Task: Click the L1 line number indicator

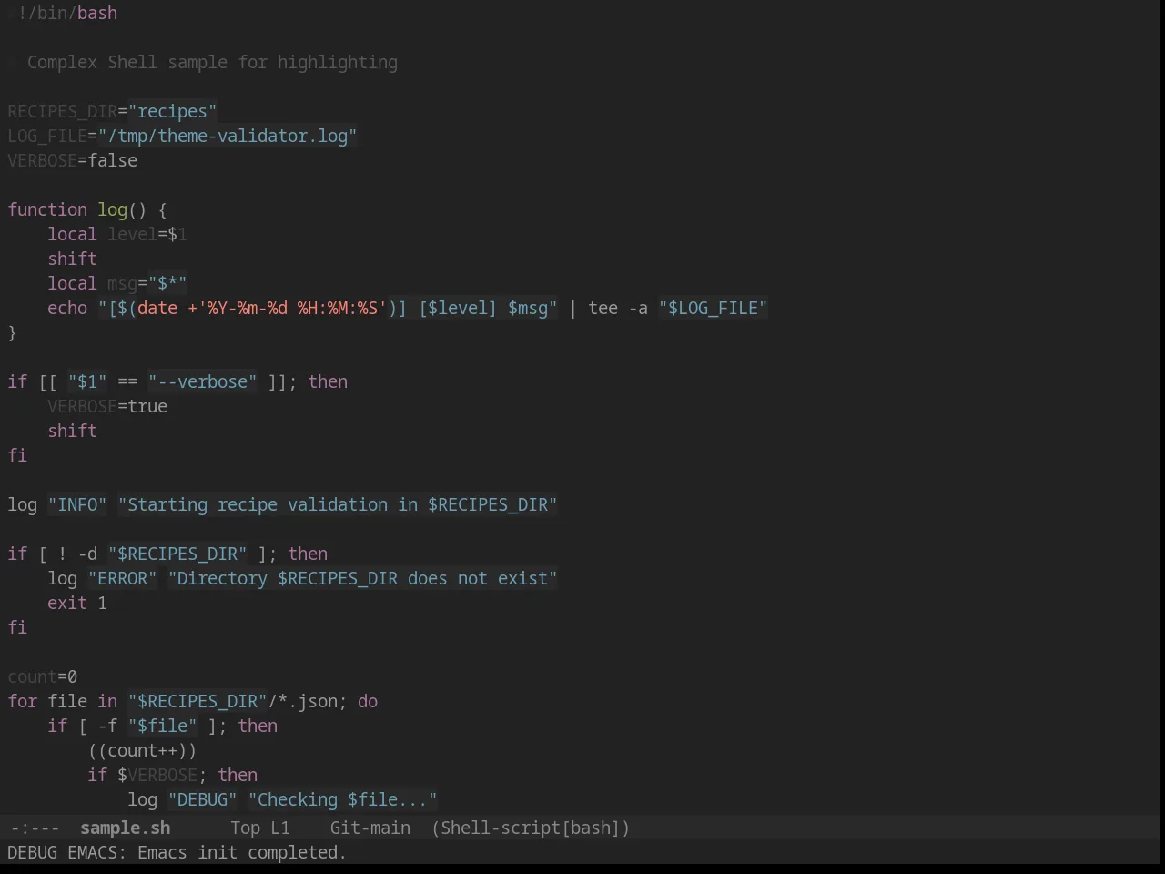Action: coord(280,828)
